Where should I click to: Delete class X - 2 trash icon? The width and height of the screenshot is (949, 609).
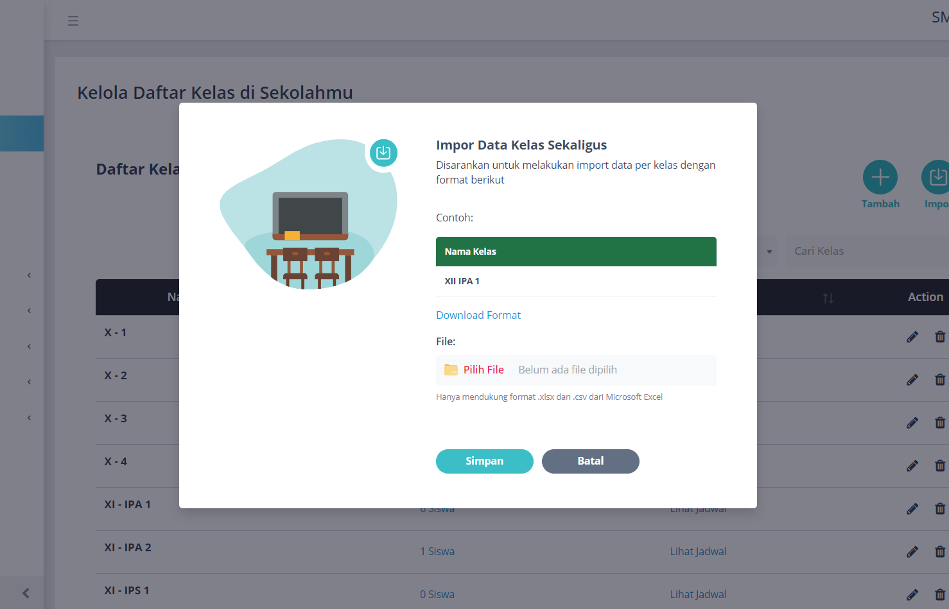pos(939,380)
